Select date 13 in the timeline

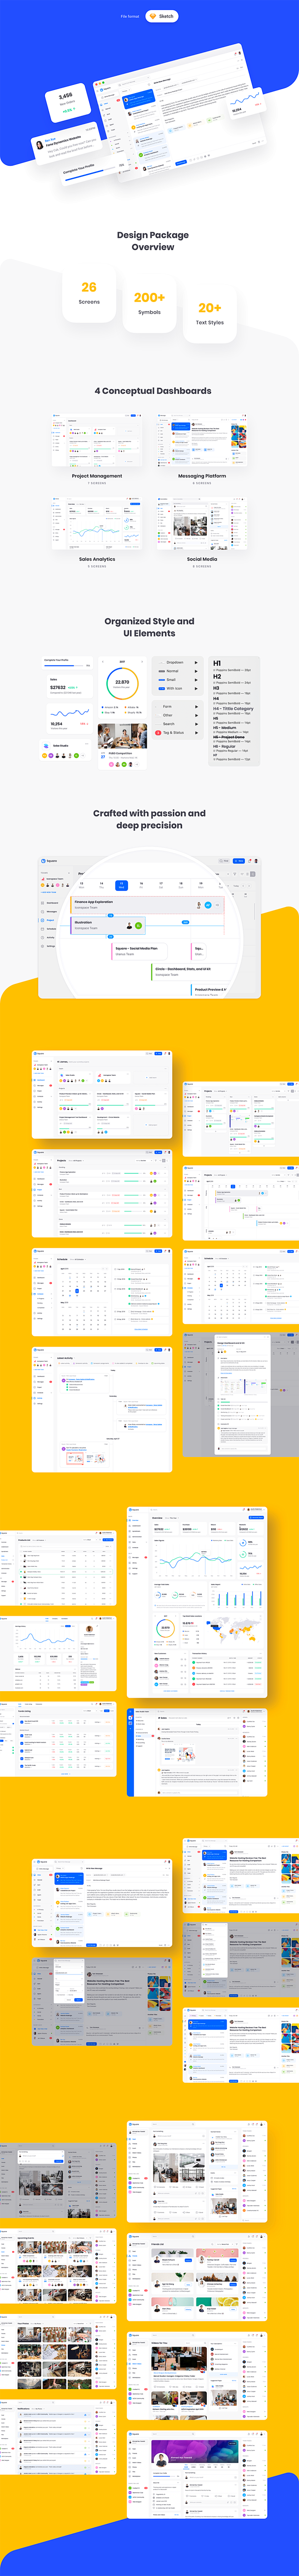(82, 885)
